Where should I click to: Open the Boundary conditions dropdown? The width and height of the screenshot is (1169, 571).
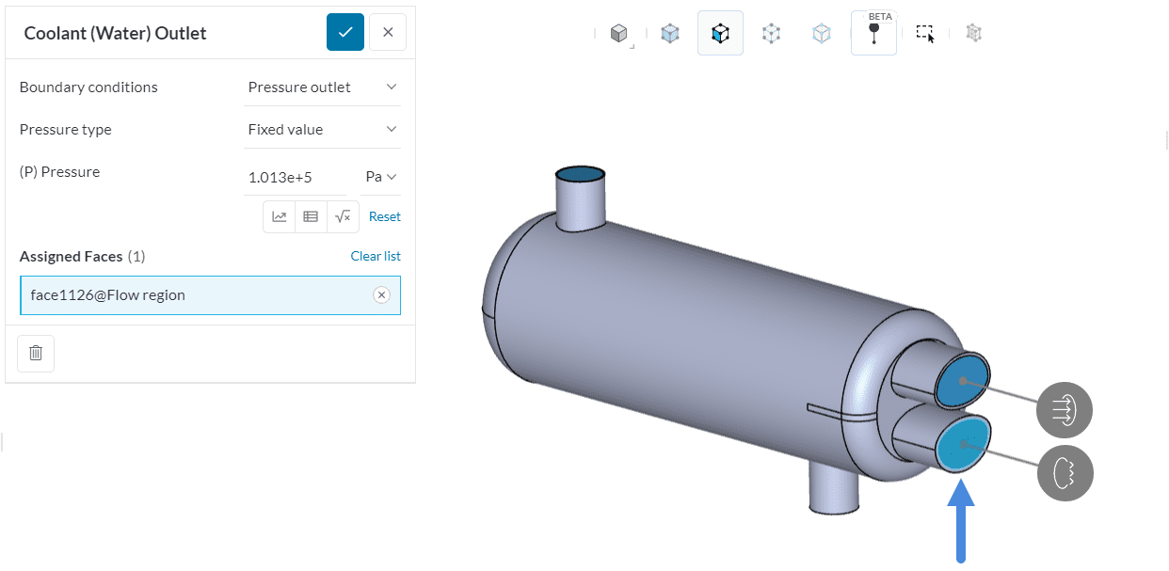click(322, 87)
